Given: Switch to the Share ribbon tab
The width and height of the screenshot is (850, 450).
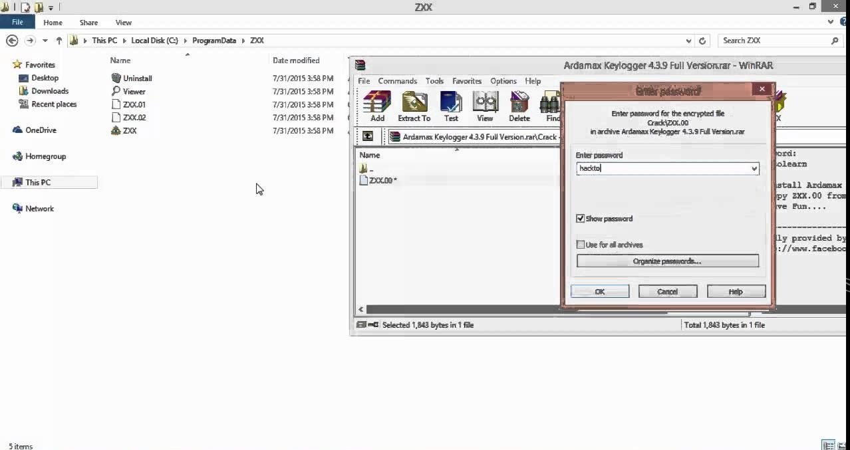Looking at the screenshot, I should [x=88, y=22].
